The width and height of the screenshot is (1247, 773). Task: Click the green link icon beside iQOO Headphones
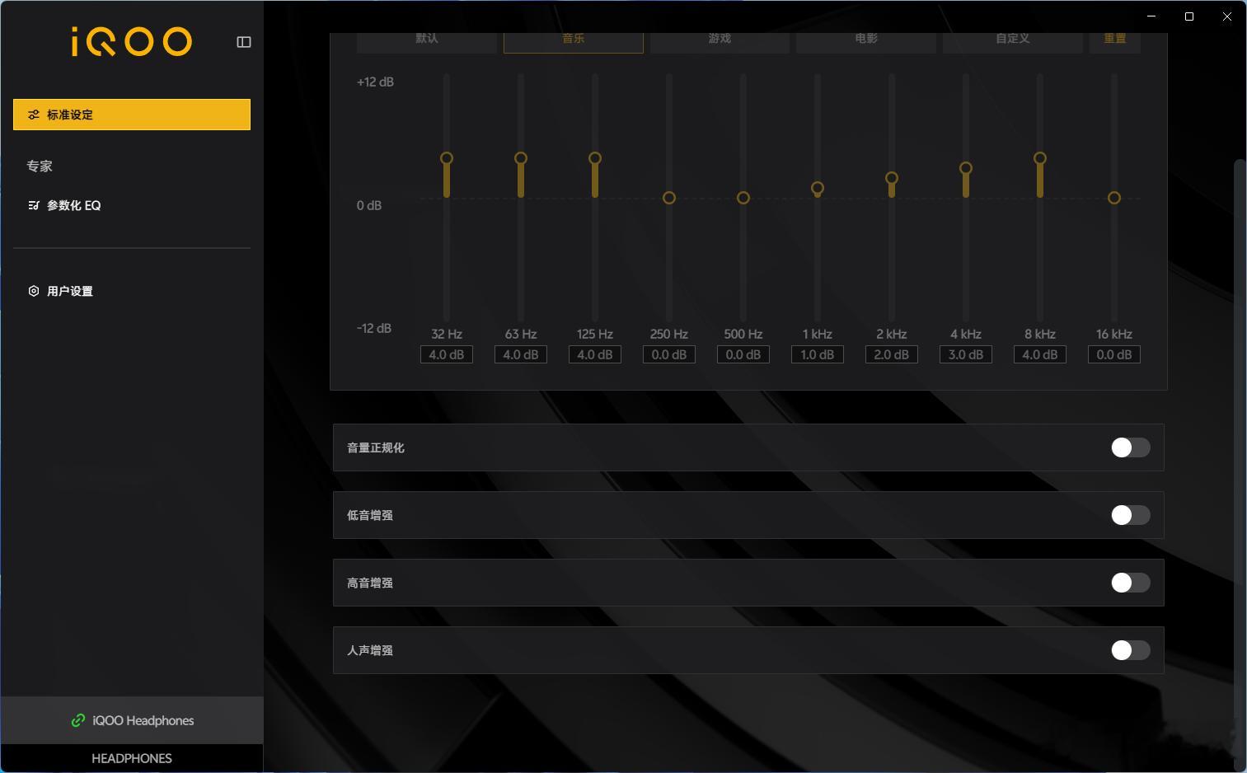(x=78, y=720)
